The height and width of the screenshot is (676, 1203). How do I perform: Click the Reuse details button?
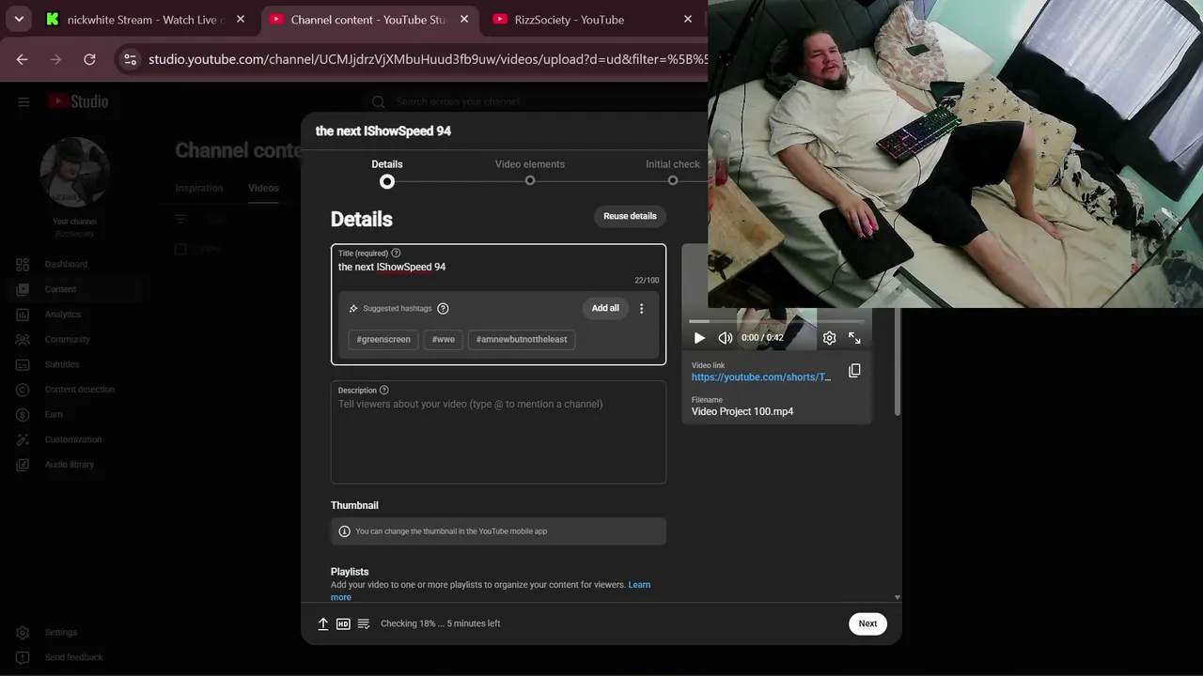[630, 216]
